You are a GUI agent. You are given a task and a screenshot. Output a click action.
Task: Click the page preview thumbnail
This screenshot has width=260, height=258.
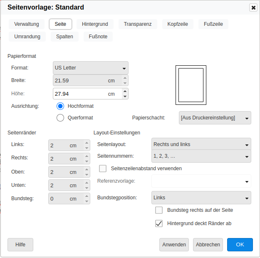pos(191,85)
